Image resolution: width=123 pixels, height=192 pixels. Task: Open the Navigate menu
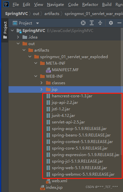(55, 5)
